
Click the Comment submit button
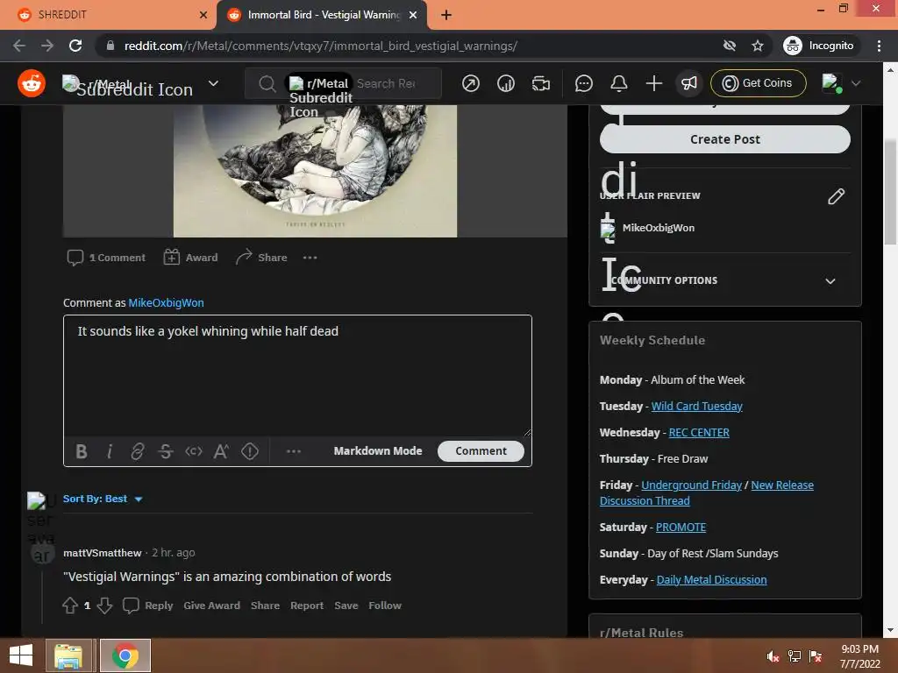(481, 451)
